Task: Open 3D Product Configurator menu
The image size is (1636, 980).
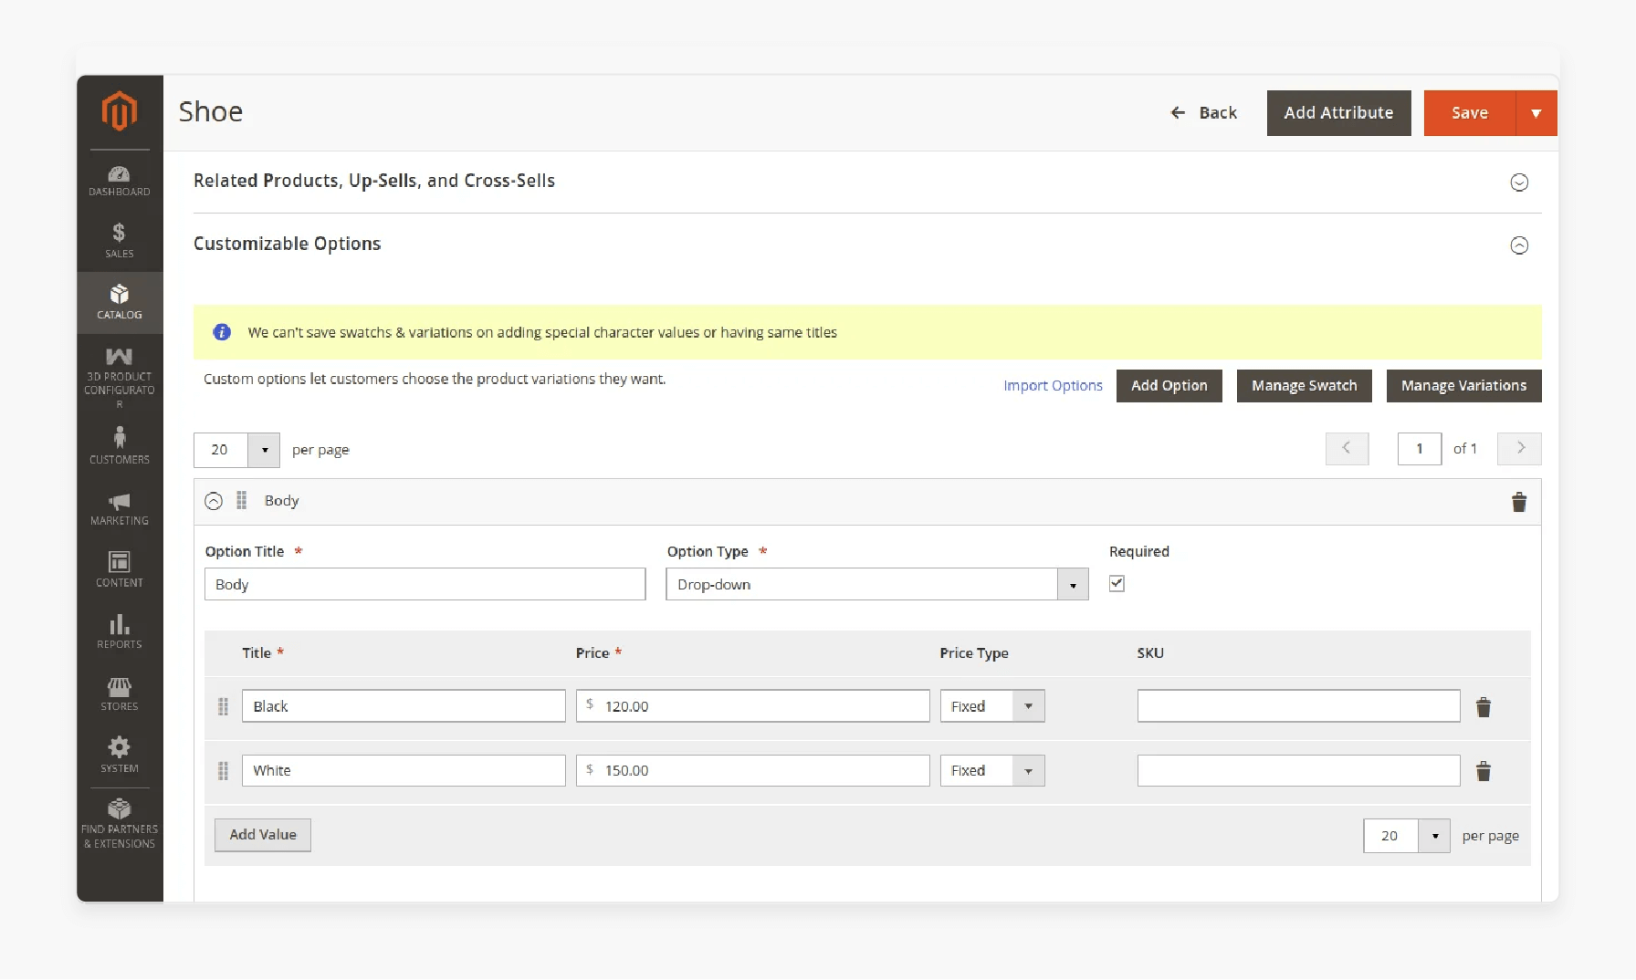Action: 120,377
